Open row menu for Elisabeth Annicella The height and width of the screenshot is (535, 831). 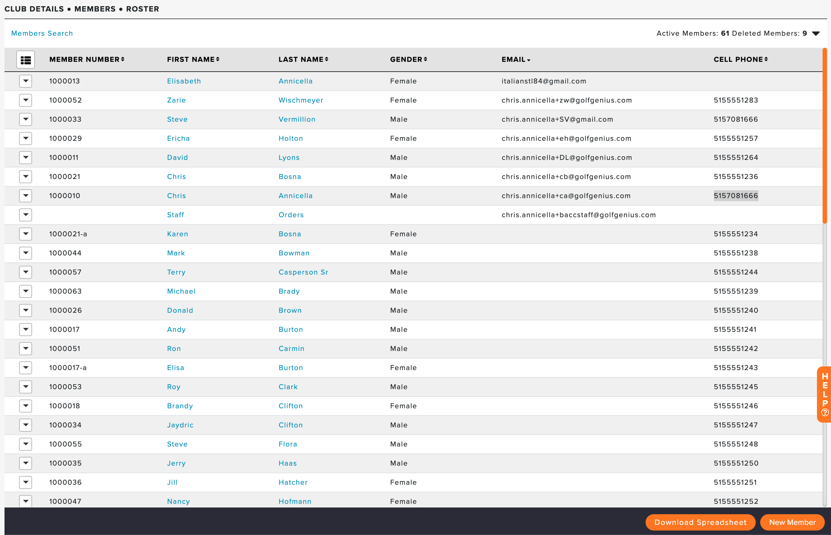click(26, 81)
